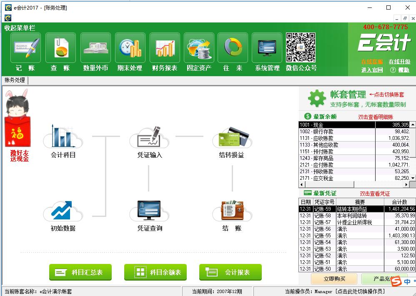Click the E会计 logo in the green banner
This screenshot has height=296, width=416.
coord(384,42)
